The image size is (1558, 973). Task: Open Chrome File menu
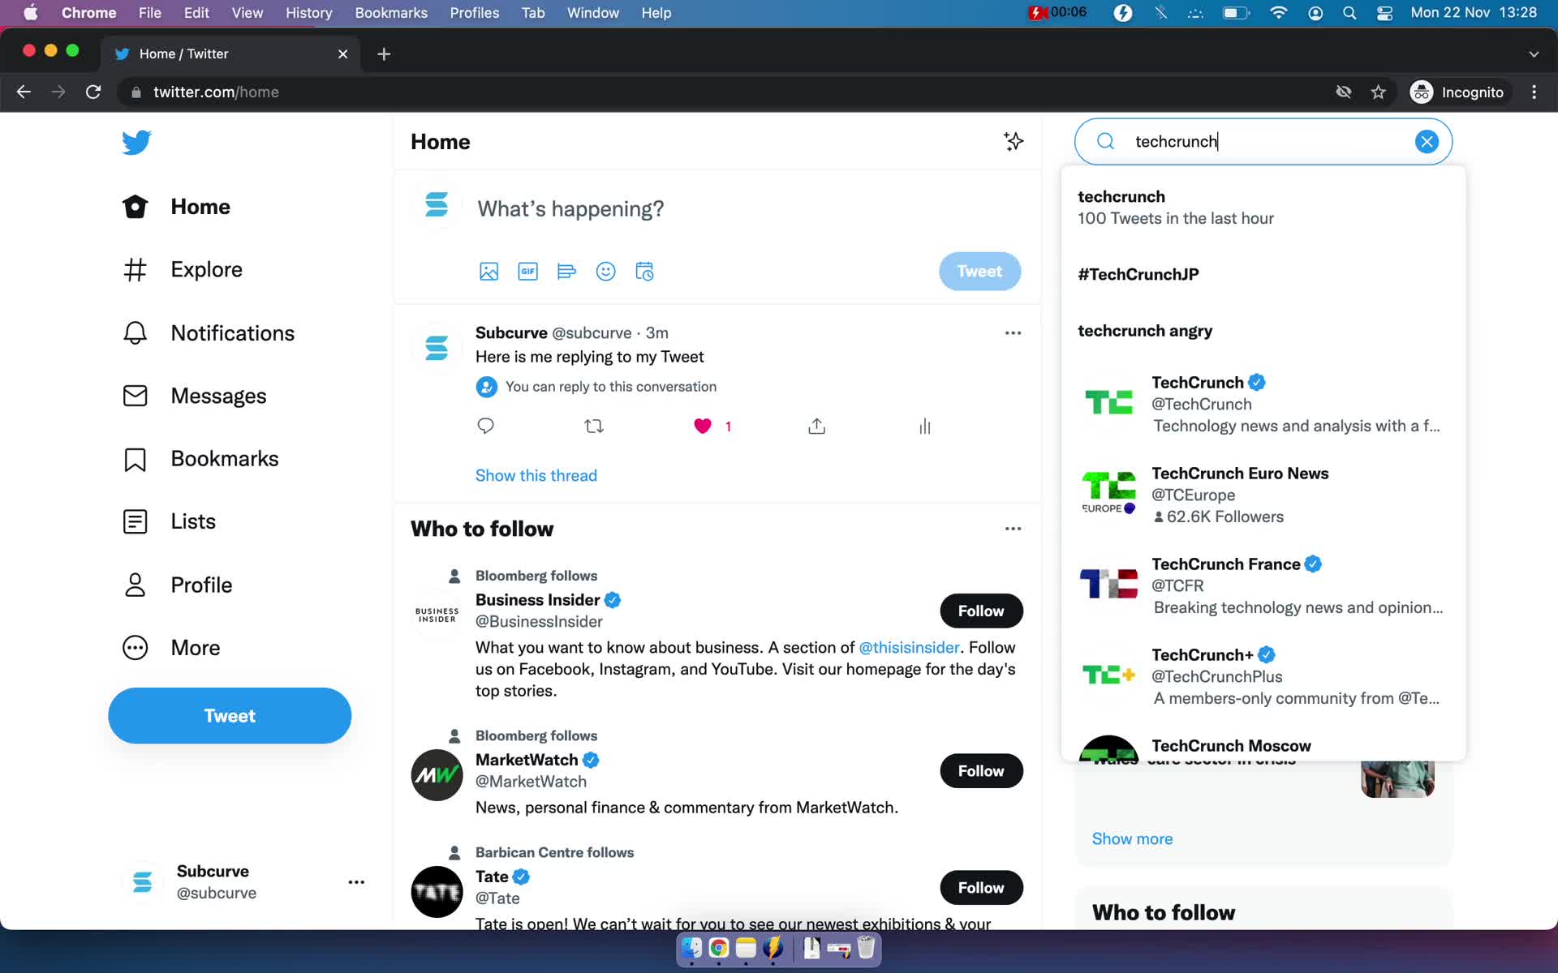tap(149, 13)
